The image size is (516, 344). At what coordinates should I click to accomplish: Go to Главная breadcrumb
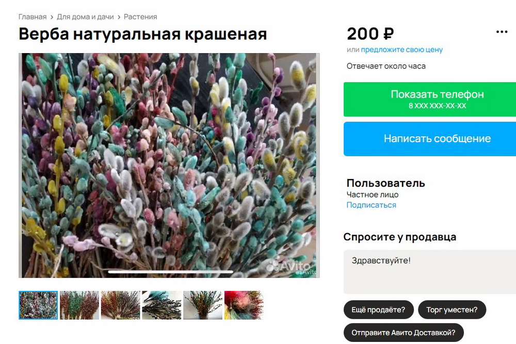pos(32,17)
